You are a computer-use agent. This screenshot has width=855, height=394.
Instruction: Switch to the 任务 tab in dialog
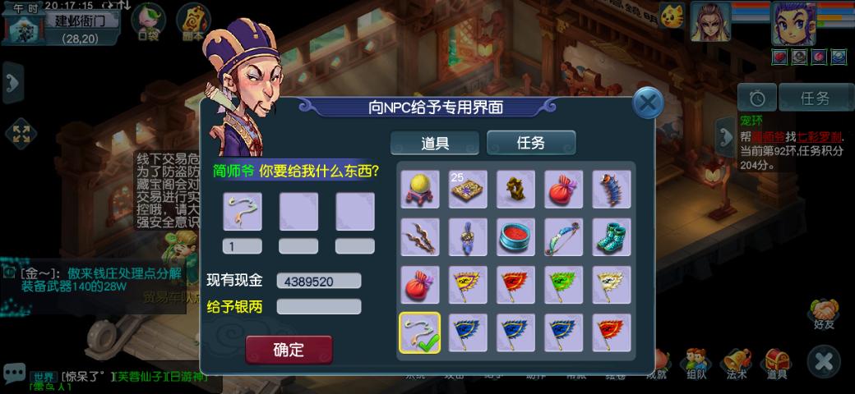(530, 143)
